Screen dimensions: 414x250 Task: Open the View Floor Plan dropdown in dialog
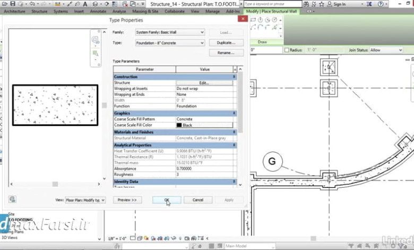(85, 200)
